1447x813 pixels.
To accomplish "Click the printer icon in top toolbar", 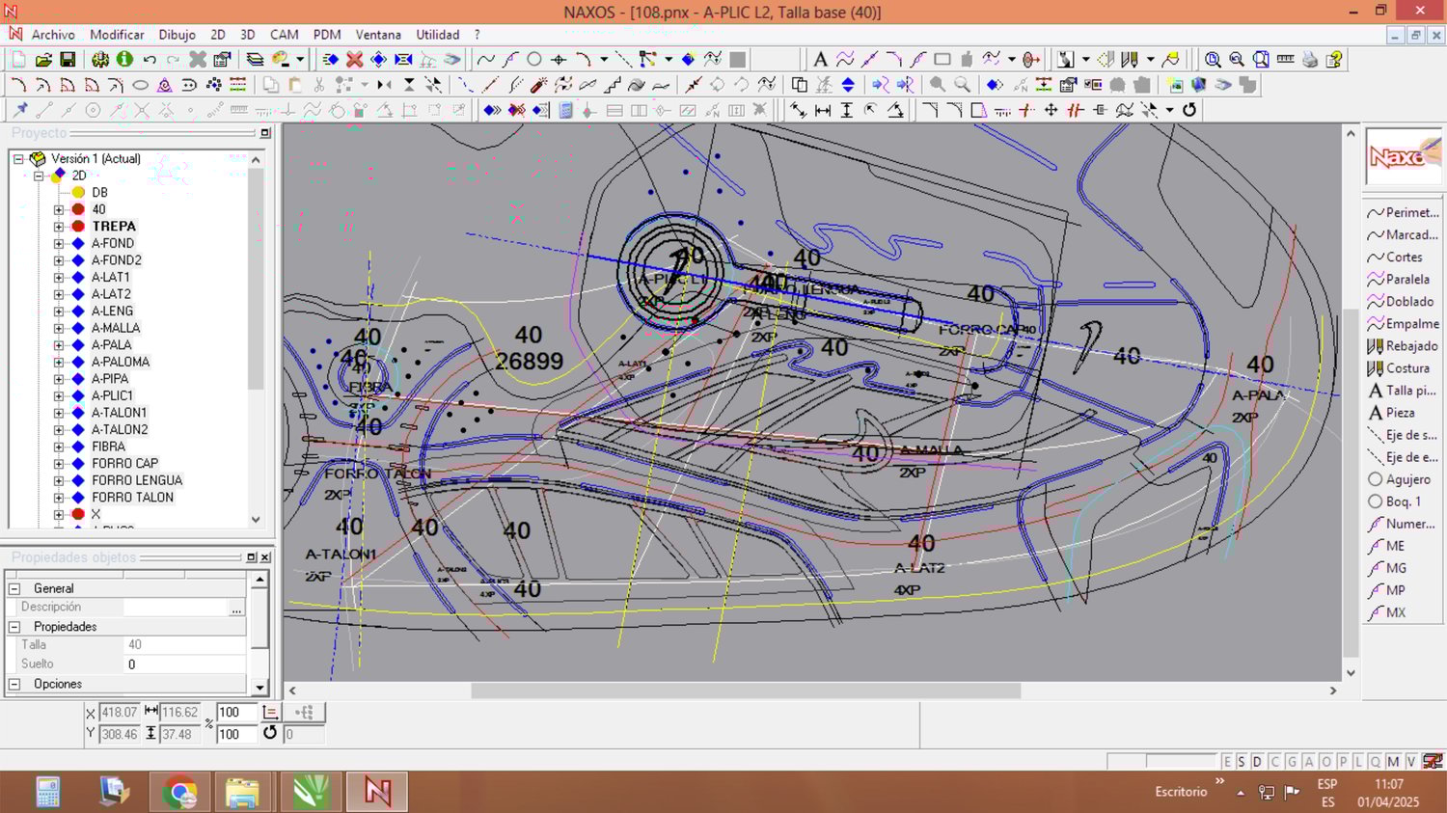I will pos(1309,60).
